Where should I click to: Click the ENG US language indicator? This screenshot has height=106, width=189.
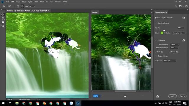(170, 103)
